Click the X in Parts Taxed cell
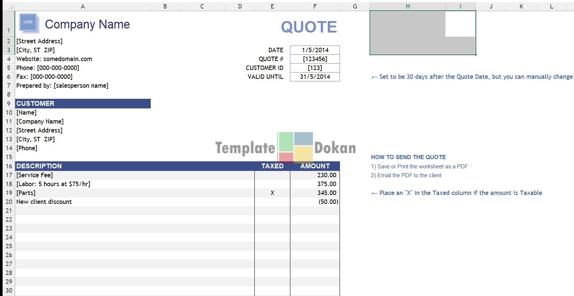The width and height of the screenshot is (574, 296). [272, 193]
